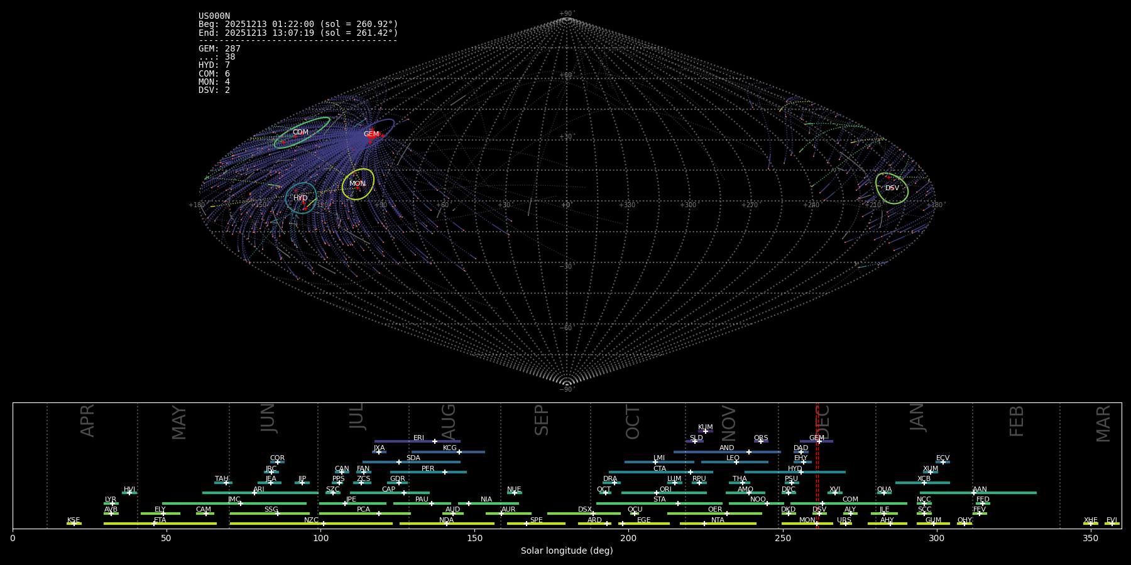Click the COM ellipse on the sky map
Image resolution: width=1131 pixels, height=565 pixels.
[302, 132]
